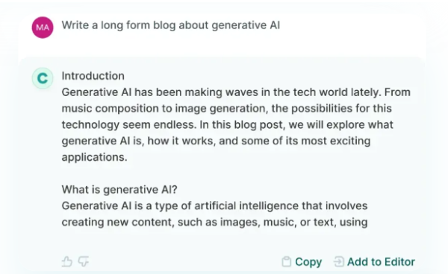448x274 pixels.
Task: Click the word 'applications.' ending the intro
Action: [x=94, y=157]
